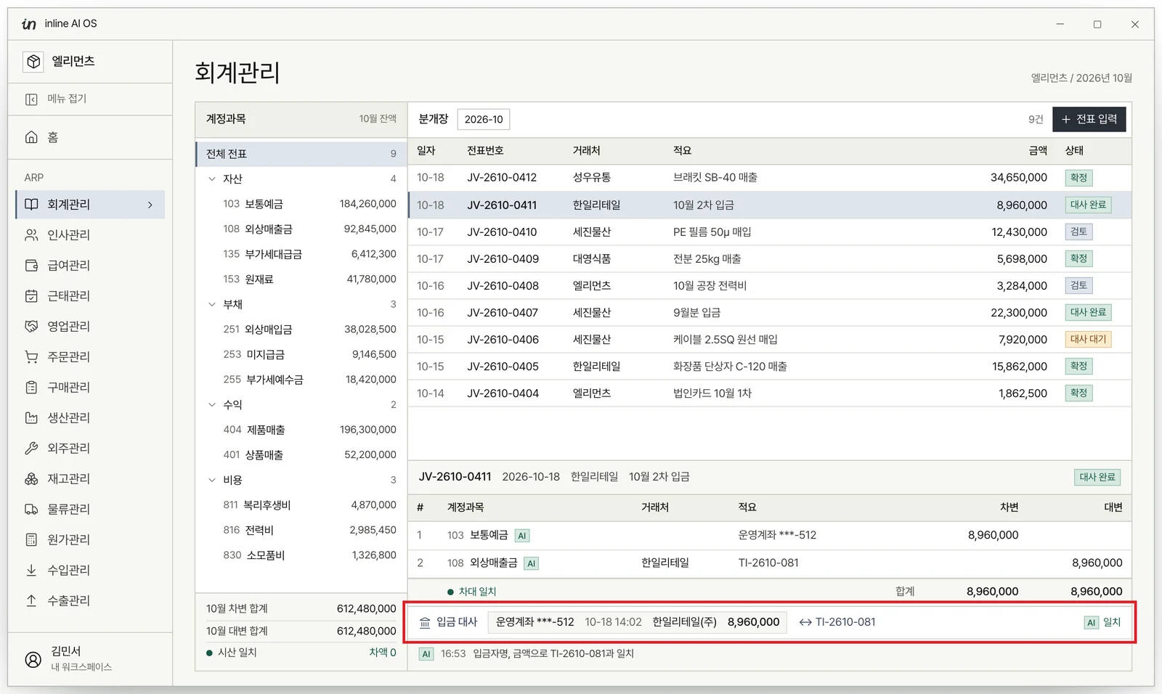1162x694 pixels.
Task: Collapse the 부채 account group
Action: point(212,304)
